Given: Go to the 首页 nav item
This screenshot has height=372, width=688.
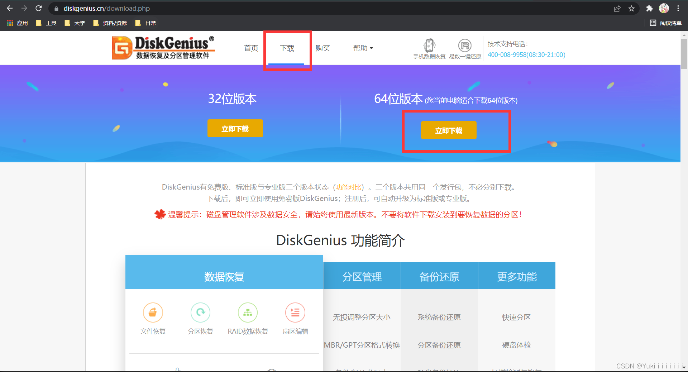Looking at the screenshot, I should coord(251,48).
